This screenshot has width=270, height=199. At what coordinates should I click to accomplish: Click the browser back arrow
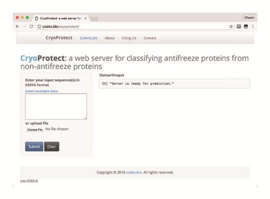(17, 26)
